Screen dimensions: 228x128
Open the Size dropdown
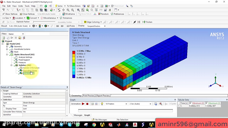tap(7, 18)
